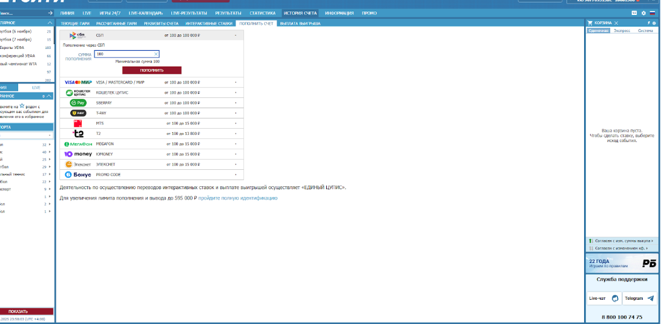Open settings gear in top navigation bar
661x324 pixels.
[643, 13]
